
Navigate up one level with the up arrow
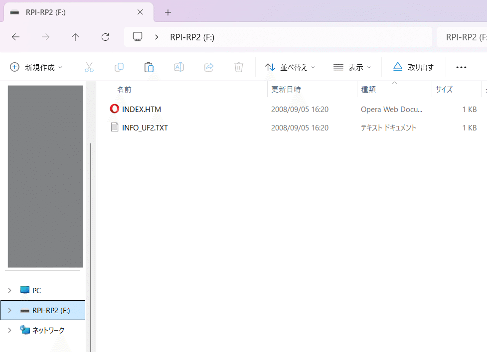tap(75, 36)
